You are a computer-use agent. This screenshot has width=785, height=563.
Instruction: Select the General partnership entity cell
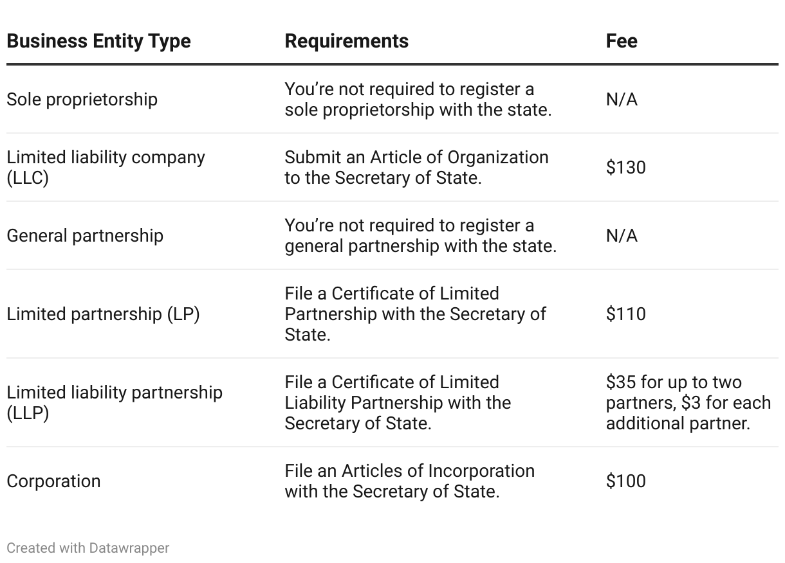click(x=85, y=236)
